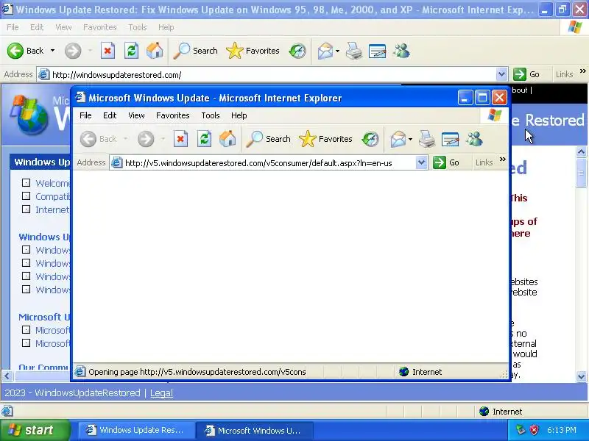Open the address dropdown in the background Windows Update Restored window
Image resolution: width=589 pixels, height=441 pixels.
pyautogui.click(x=502, y=74)
